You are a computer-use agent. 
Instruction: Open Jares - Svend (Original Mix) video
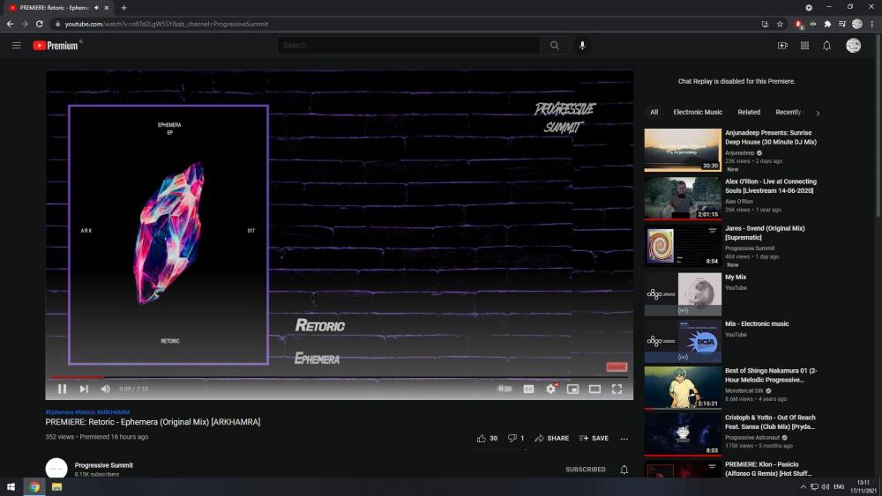765,233
